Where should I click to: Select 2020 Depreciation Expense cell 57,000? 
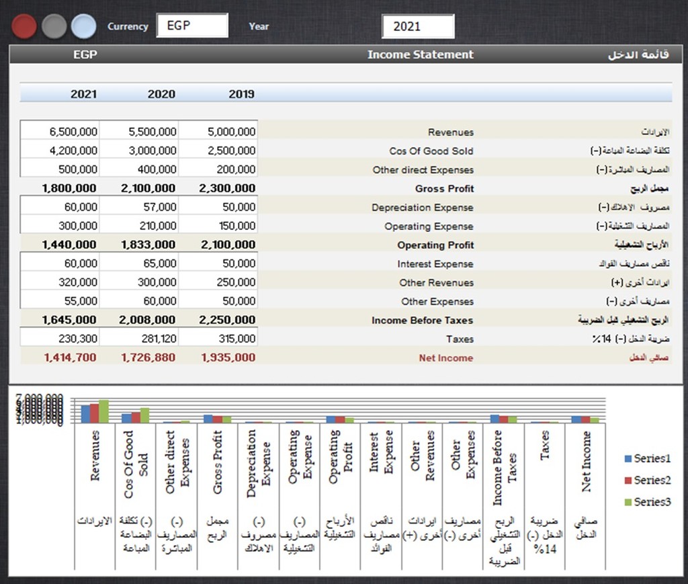[138, 207]
